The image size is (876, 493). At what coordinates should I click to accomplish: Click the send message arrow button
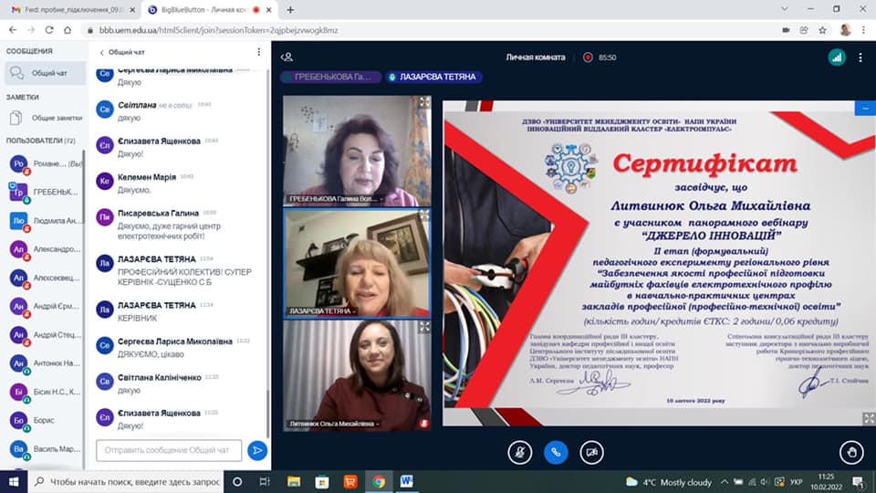click(x=257, y=450)
